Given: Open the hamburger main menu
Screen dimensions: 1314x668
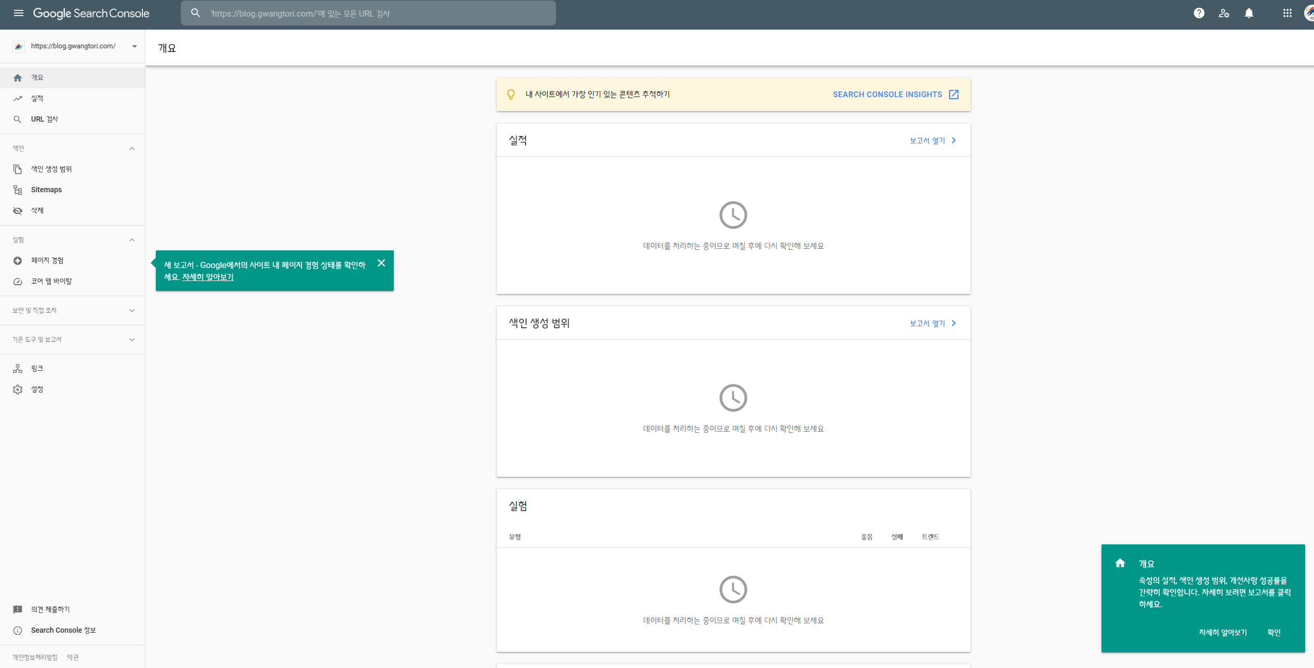Looking at the screenshot, I should click(x=18, y=13).
